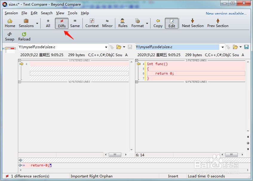
Task: Click 'Important Right Orphan' status text
Action: [92, 176]
